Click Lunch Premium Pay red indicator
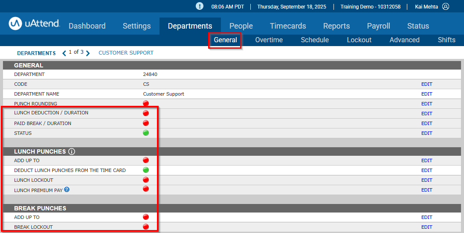Screen dimensions: 464x233 coord(146,189)
